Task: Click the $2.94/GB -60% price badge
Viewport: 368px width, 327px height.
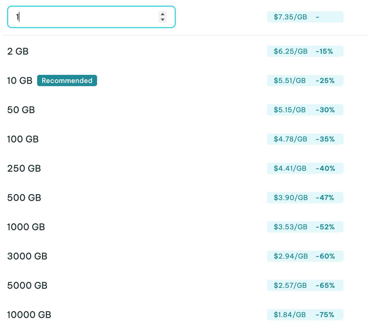Action: [305, 256]
